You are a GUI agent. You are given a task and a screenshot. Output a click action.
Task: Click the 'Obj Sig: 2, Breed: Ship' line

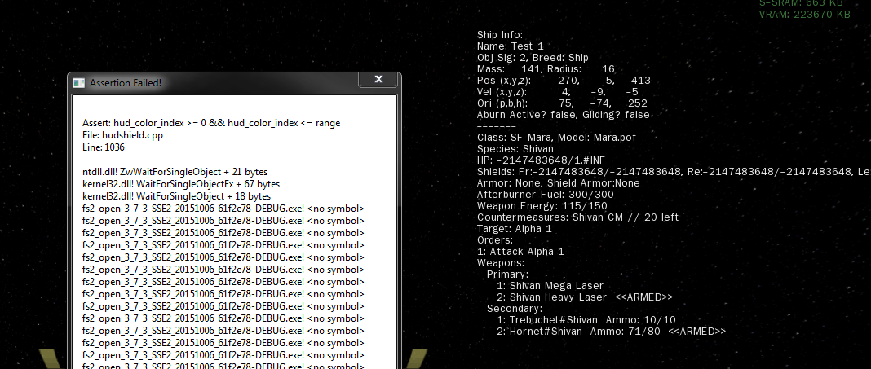point(533,58)
